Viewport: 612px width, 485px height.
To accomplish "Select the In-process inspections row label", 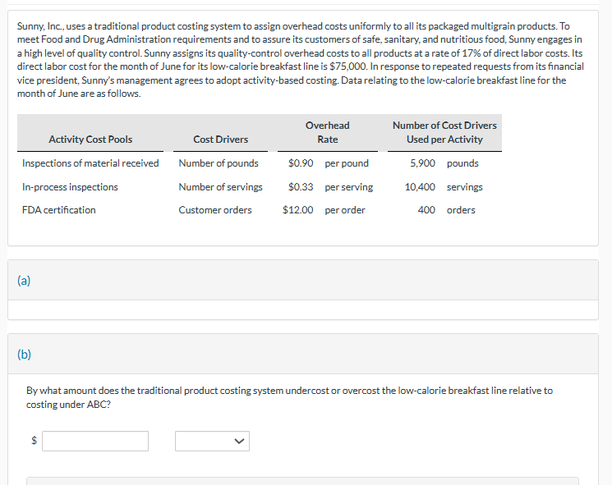I will click(70, 187).
